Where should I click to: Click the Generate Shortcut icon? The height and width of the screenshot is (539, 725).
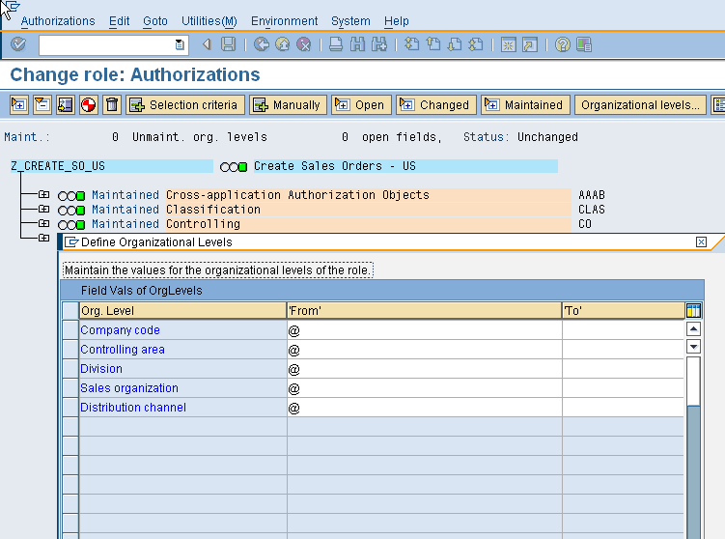[x=530, y=44]
